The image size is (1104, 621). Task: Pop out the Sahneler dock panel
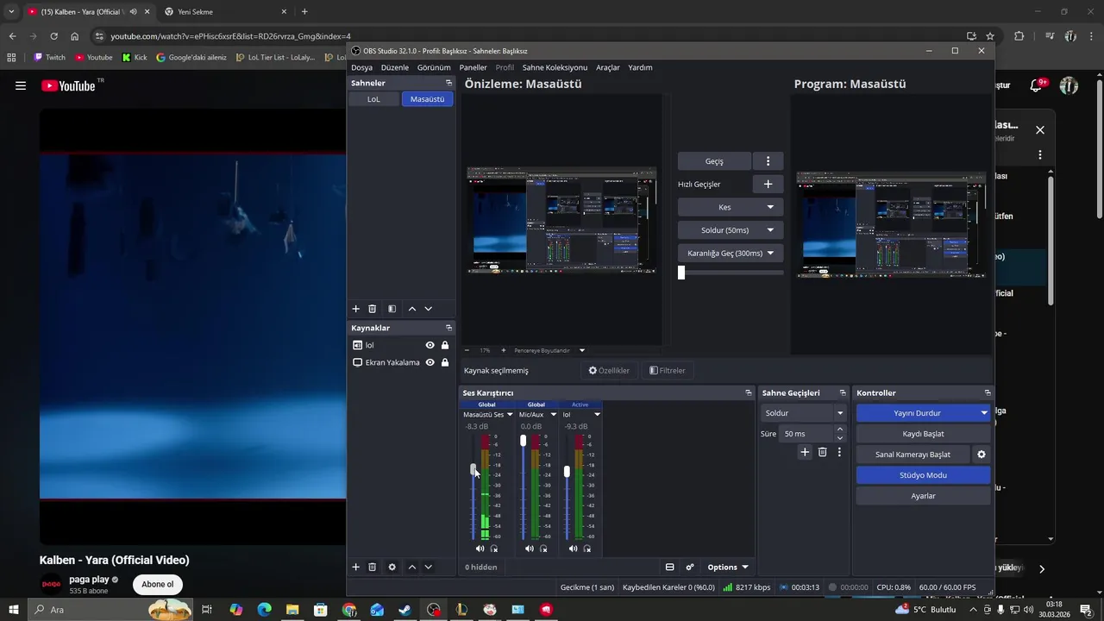(448, 83)
